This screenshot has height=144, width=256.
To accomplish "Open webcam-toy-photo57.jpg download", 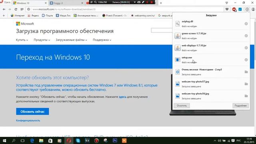I will coord(211,84).
